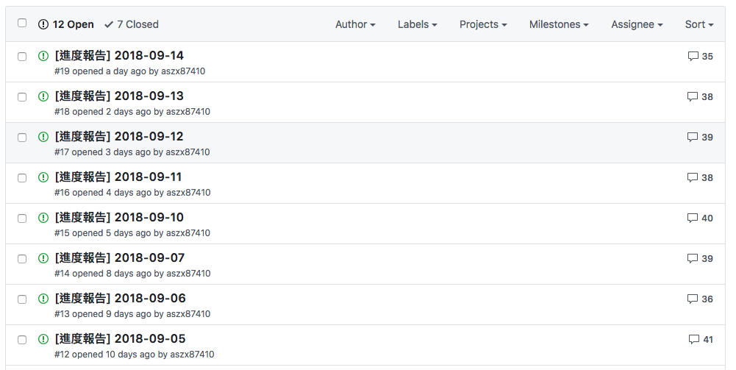Click the open-issue icon beside 2018-09-11

43,177
